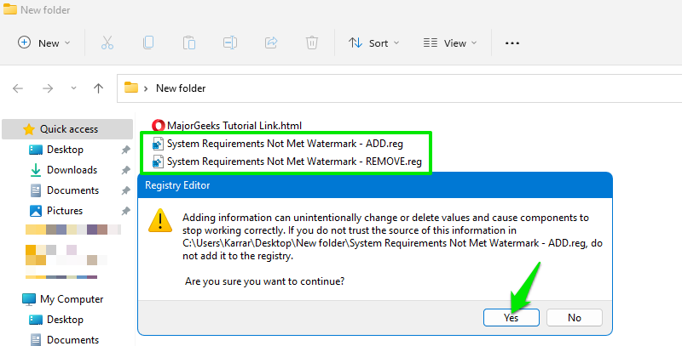Open pinned Desktop under Quick access
The height and width of the screenshot is (346, 682).
pos(65,150)
